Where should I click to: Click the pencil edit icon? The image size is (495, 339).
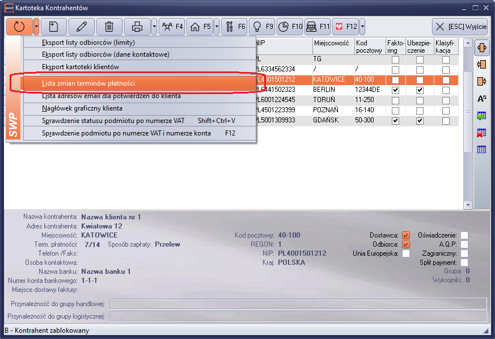coord(82,26)
